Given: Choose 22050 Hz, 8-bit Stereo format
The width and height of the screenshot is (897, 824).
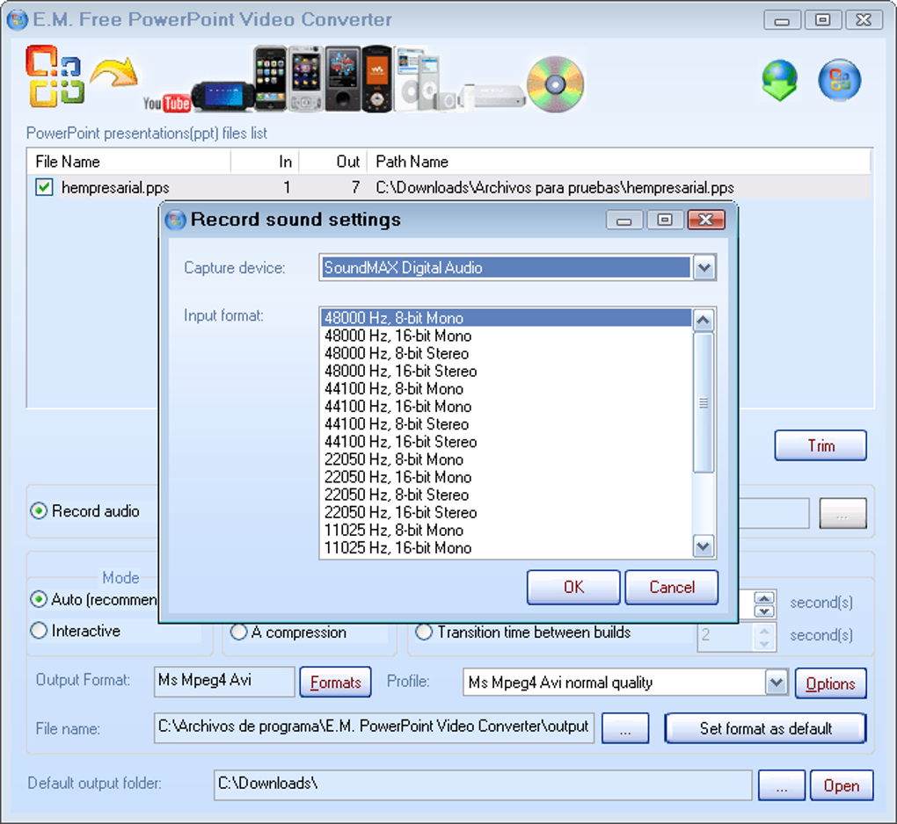Looking at the screenshot, I should [x=507, y=495].
